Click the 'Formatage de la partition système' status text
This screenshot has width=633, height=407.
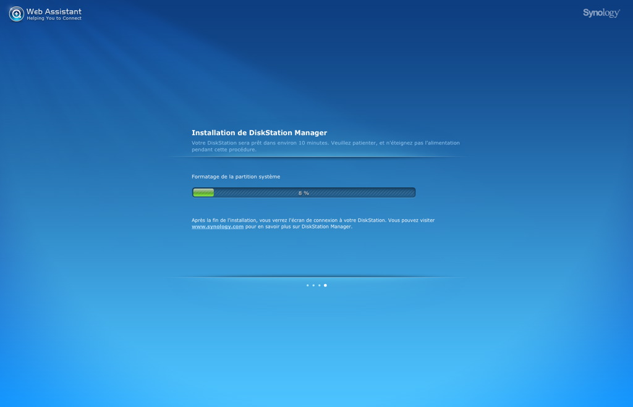(236, 177)
